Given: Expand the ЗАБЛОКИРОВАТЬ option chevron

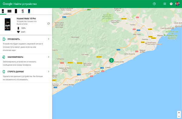Looking at the screenshot, I should pyautogui.click(x=49, y=57).
